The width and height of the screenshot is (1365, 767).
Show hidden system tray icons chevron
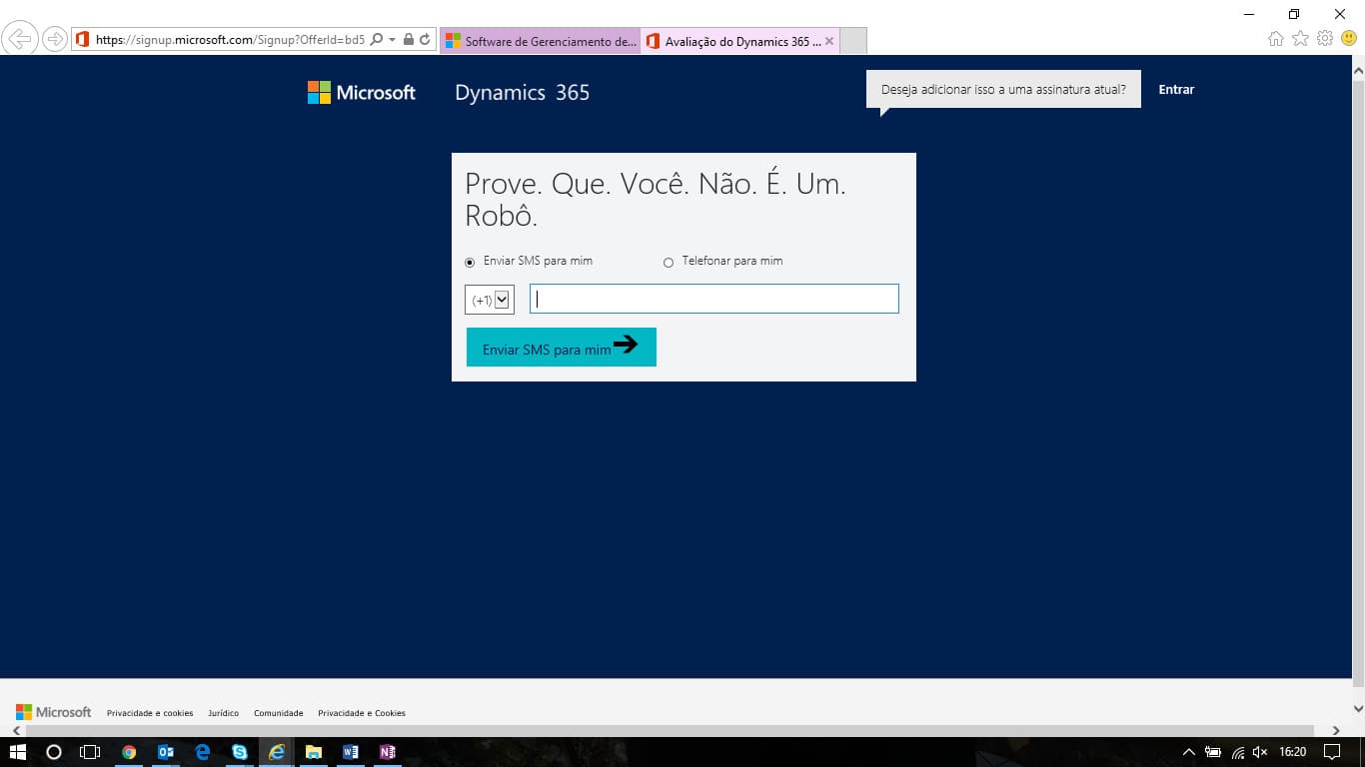tap(1188, 752)
